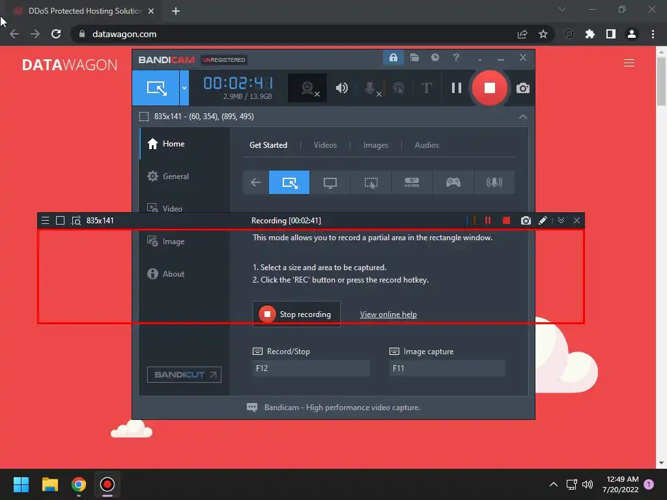
Task: Take screenshot with Bandicam camera icon
Action: tap(523, 88)
